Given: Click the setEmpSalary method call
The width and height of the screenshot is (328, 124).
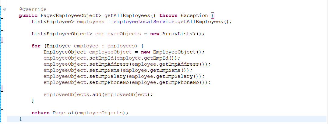Looking at the screenshot, I should [x=108, y=76].
